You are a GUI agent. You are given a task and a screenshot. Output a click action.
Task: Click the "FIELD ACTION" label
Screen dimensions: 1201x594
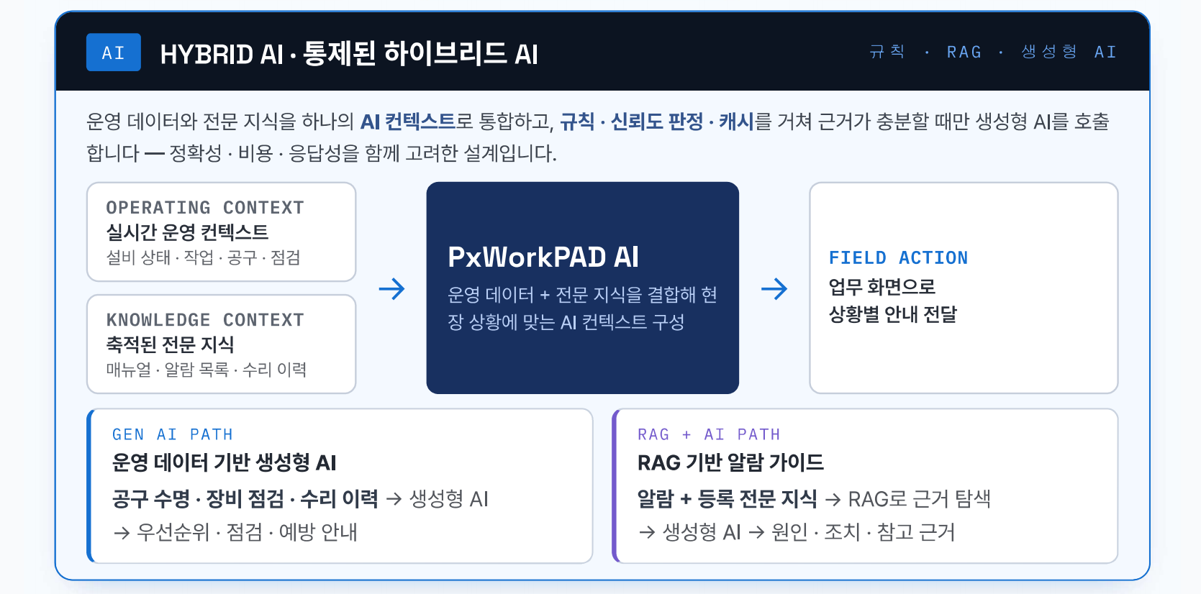898,258
